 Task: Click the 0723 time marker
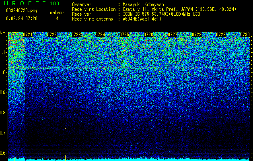(x=76, y=35)
